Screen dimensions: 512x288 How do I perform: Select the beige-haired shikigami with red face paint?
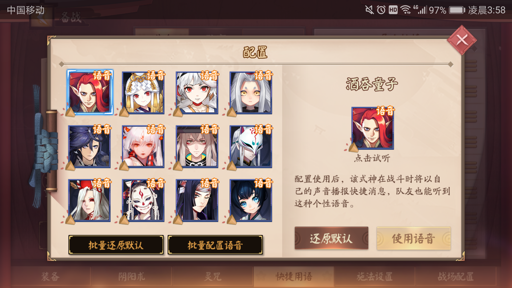[197, 146]
